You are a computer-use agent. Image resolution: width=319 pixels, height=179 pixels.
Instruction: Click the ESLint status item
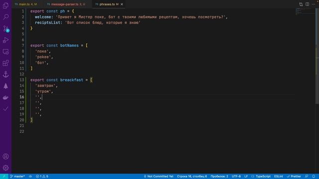click(x=278, y=177)
